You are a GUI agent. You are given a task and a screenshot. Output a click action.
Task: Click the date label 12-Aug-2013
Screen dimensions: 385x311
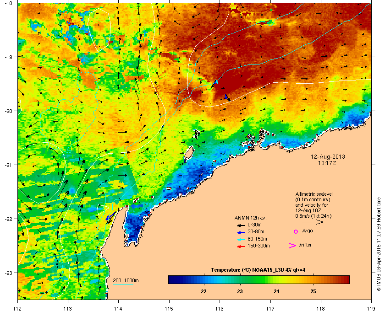(328, 156)
